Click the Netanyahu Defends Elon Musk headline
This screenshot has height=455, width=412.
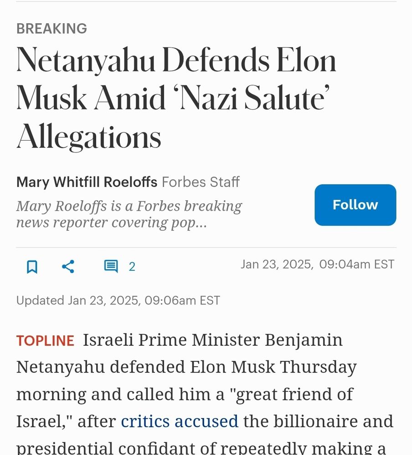(x=176, y=98)
